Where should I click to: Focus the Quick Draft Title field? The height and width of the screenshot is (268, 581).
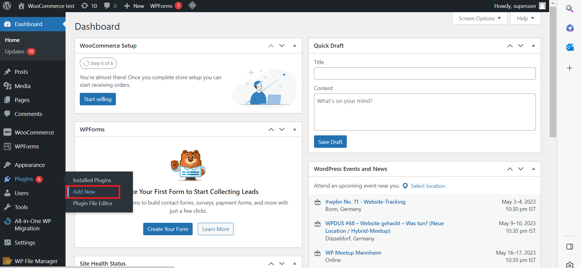[425, 73]
